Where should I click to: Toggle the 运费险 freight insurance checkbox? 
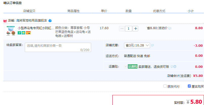pos(126,67)
